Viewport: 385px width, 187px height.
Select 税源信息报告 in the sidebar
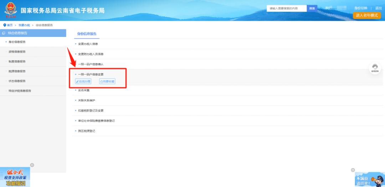pyautogui.click(x=17, y=71)
